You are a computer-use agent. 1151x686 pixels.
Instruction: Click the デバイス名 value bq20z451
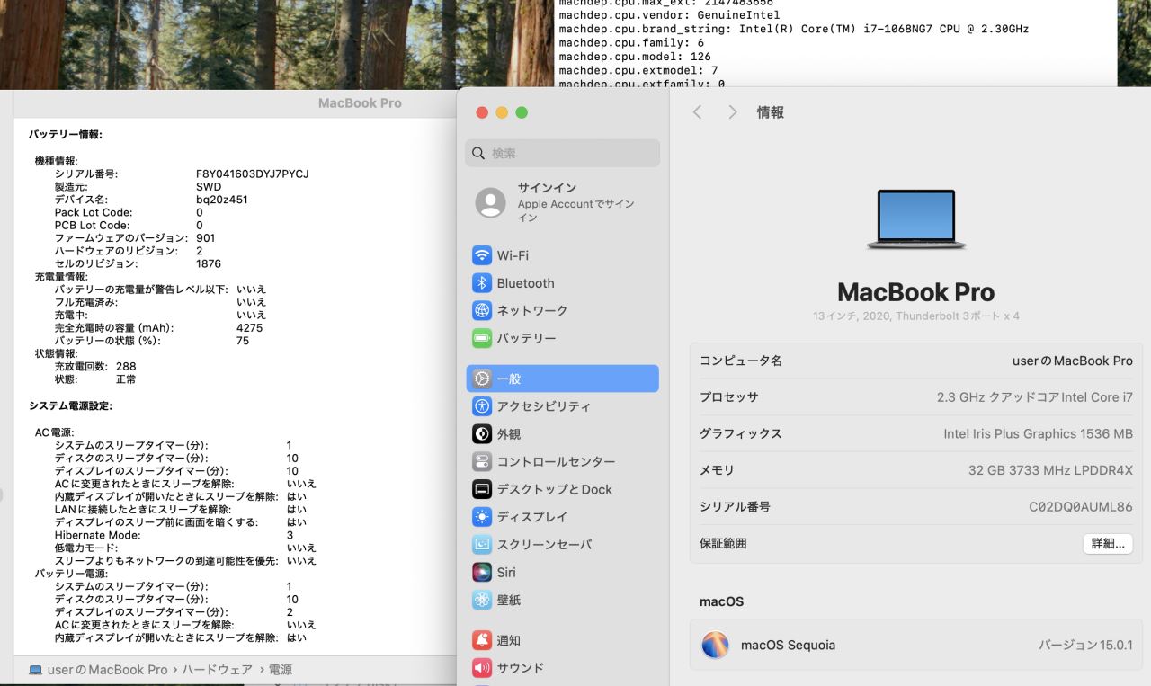[x=222, y=200]
